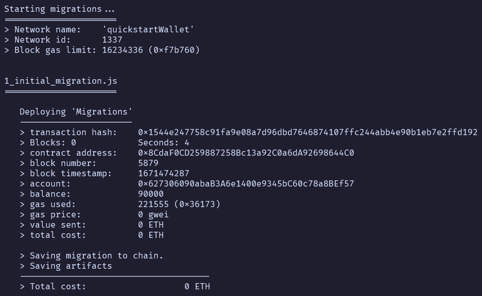The image size is (482, 296).
Task: Click the network id 1337
Action: point(112,40)
